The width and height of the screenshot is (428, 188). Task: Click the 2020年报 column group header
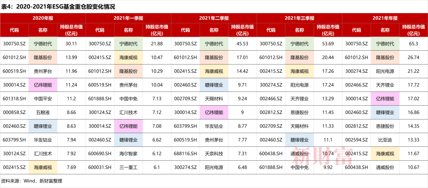point(43,18)
